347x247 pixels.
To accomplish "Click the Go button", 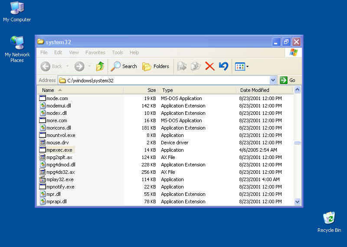I will click(288, 80).
